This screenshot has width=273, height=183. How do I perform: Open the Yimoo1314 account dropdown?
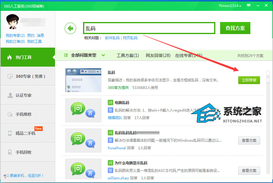click(230, 6)
